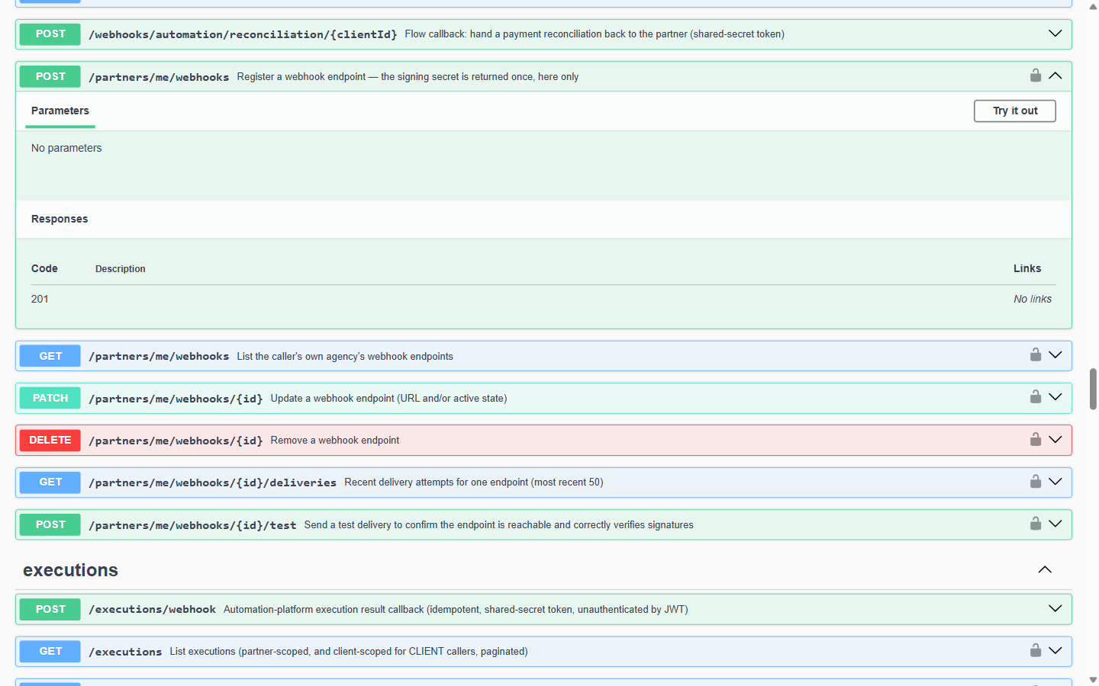Viewport: 1099px width, 686px height.
Task: Click the GET badge for /partners/me/webhooks
Action: coord(50,356)
